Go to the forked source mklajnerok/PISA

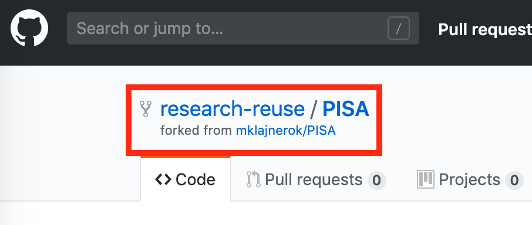pos(286,131)
